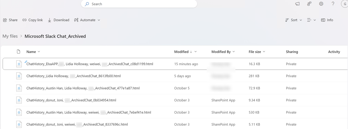Click Private sharing status for c08d1199 file
Screen dimensions: 348x129
click(x=291, y=64)
